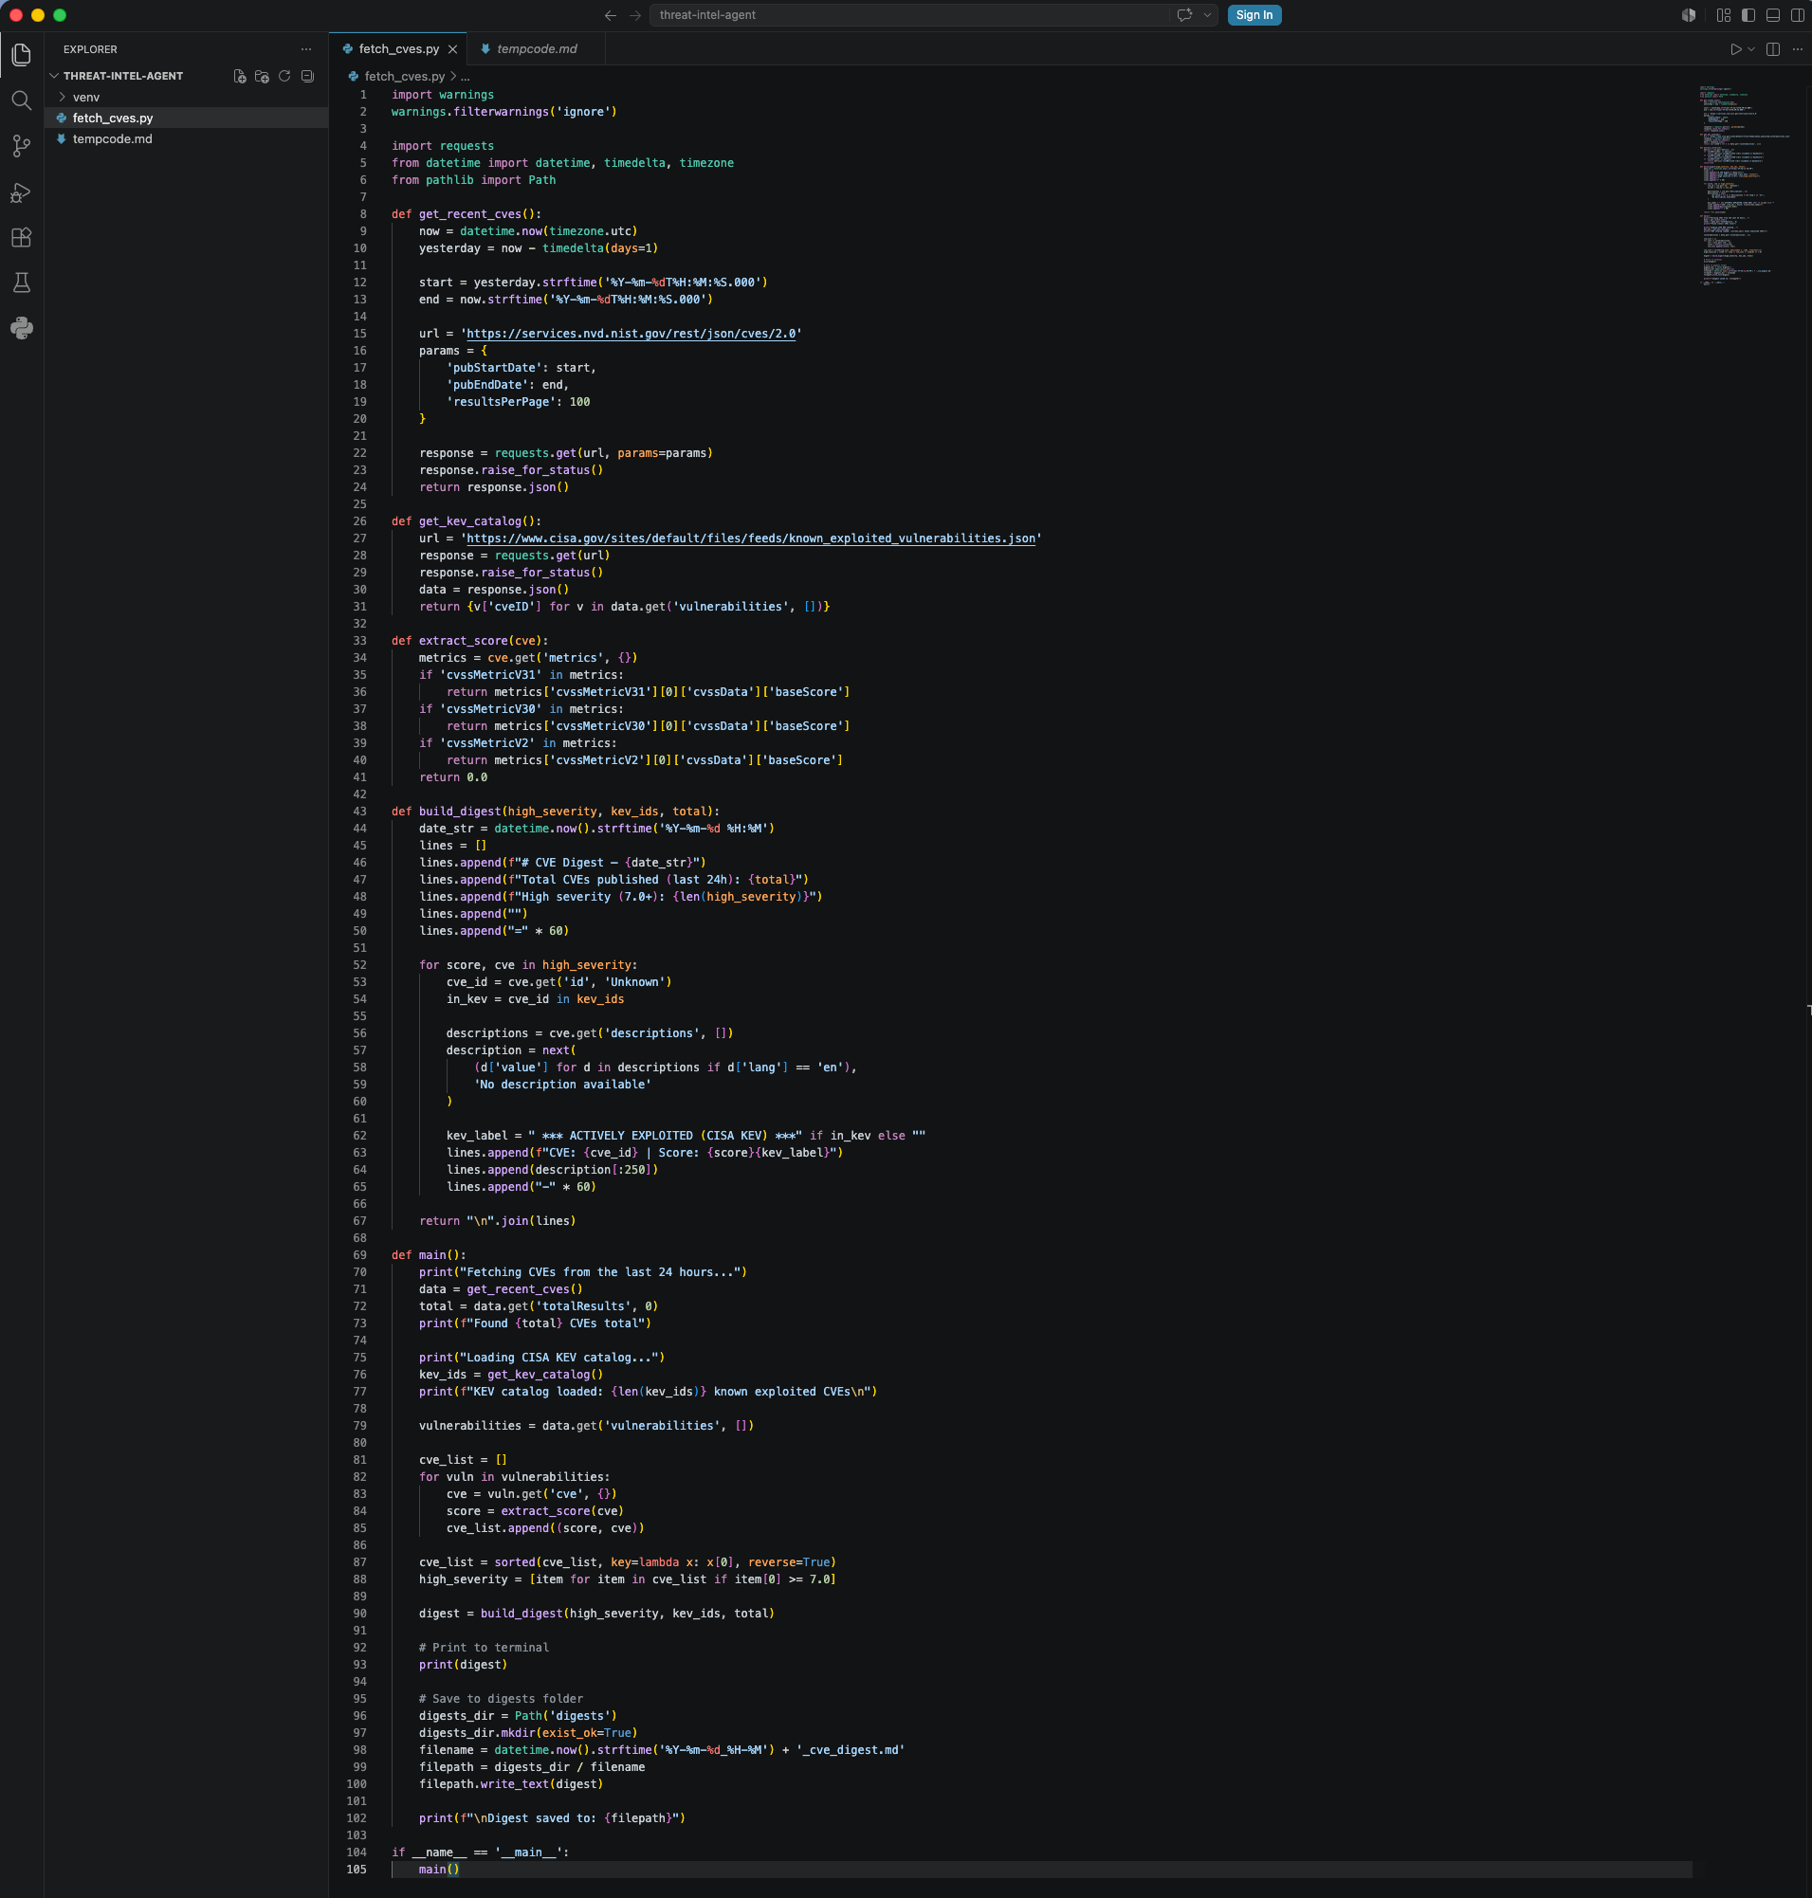Open the Extensions view
The image size is (1812, 1898).
[x=21, y=238]
